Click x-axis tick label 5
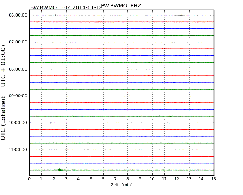This screenshot has height=195, width=243. point(91,179)
